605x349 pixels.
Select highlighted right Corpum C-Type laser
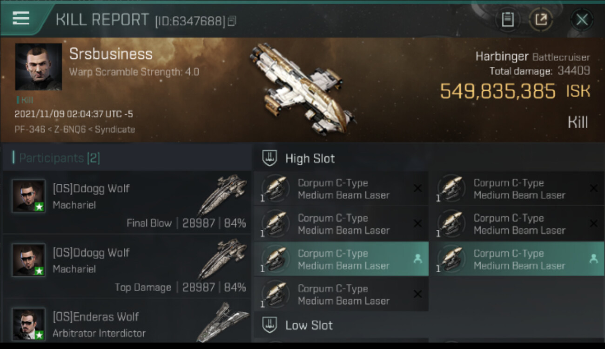point(520,259)
